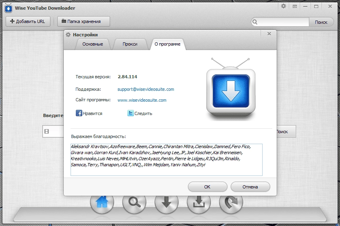
Task: Click the Отмена button
Action: [x=250, y=187]
